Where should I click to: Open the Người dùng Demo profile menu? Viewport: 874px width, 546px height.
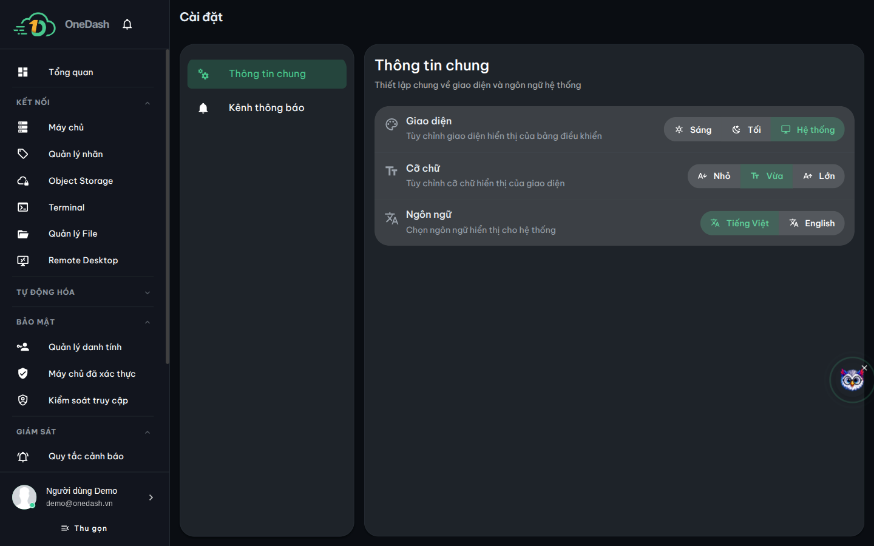coord(84,497)
